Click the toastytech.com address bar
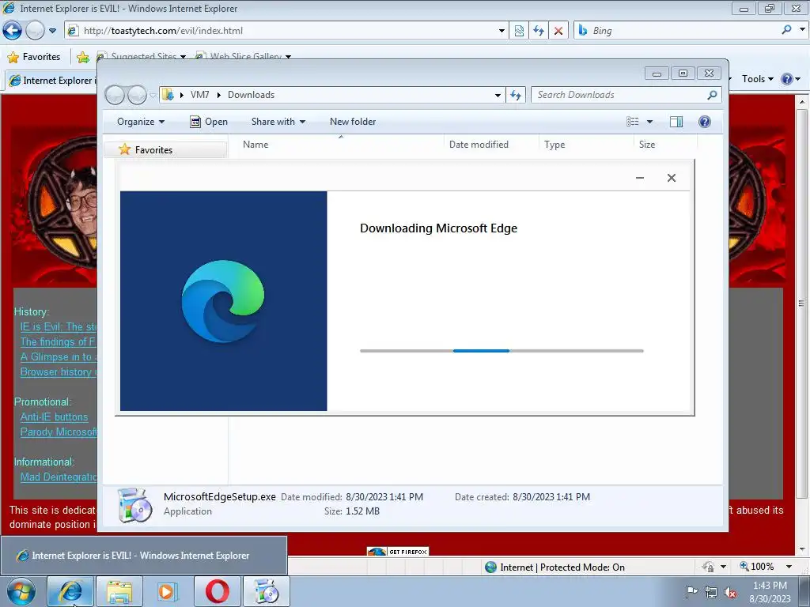The image size is (810, 607). click(286, 31)
